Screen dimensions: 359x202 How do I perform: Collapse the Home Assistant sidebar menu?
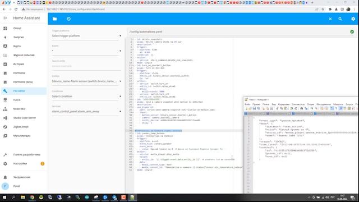5,18
